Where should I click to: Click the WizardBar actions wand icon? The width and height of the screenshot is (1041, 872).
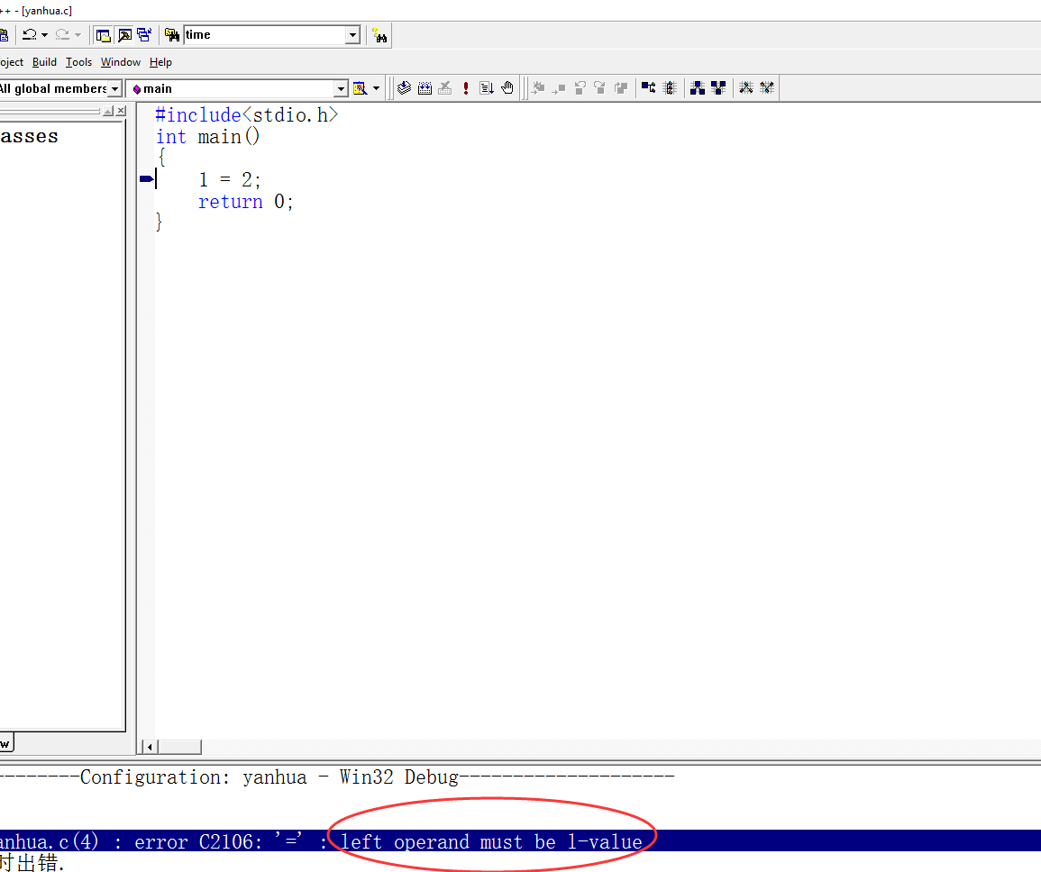361,88
